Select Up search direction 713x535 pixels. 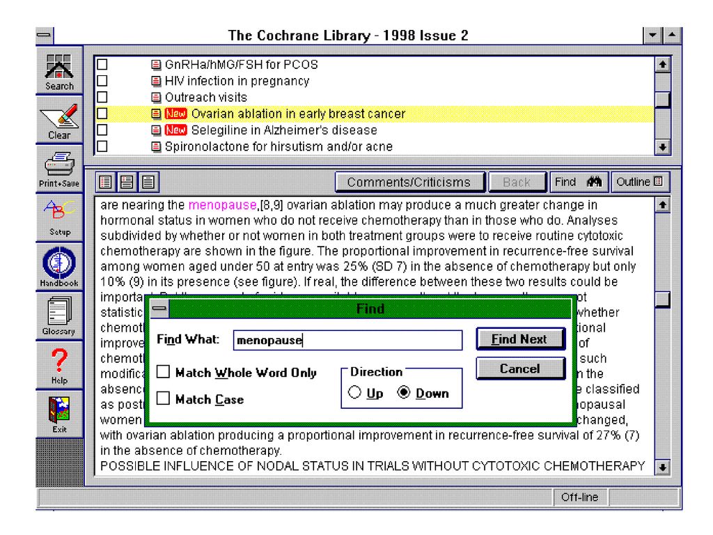(x=354, y=393)
